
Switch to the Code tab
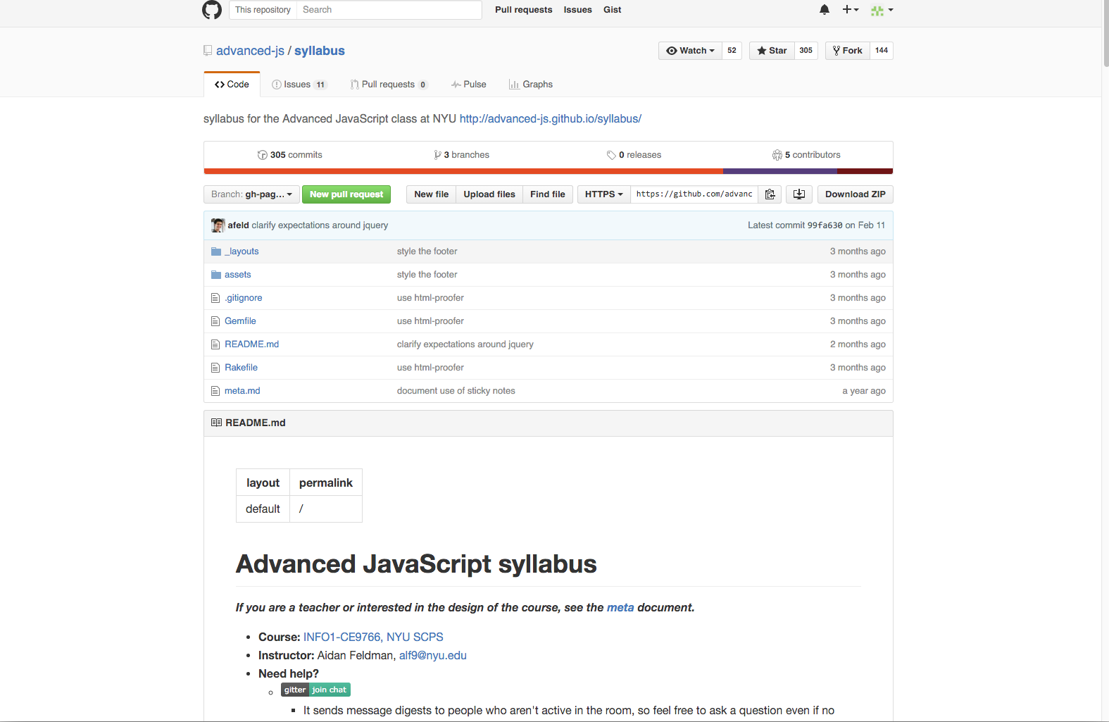(x=232, y=85)
